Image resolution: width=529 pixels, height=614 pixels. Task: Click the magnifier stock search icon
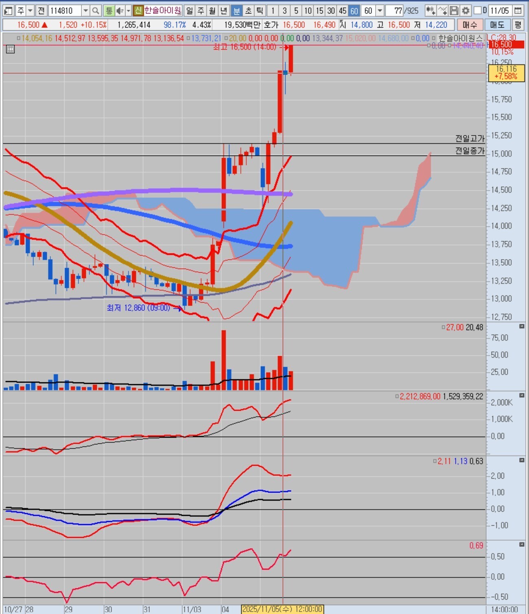pos(96,11)
